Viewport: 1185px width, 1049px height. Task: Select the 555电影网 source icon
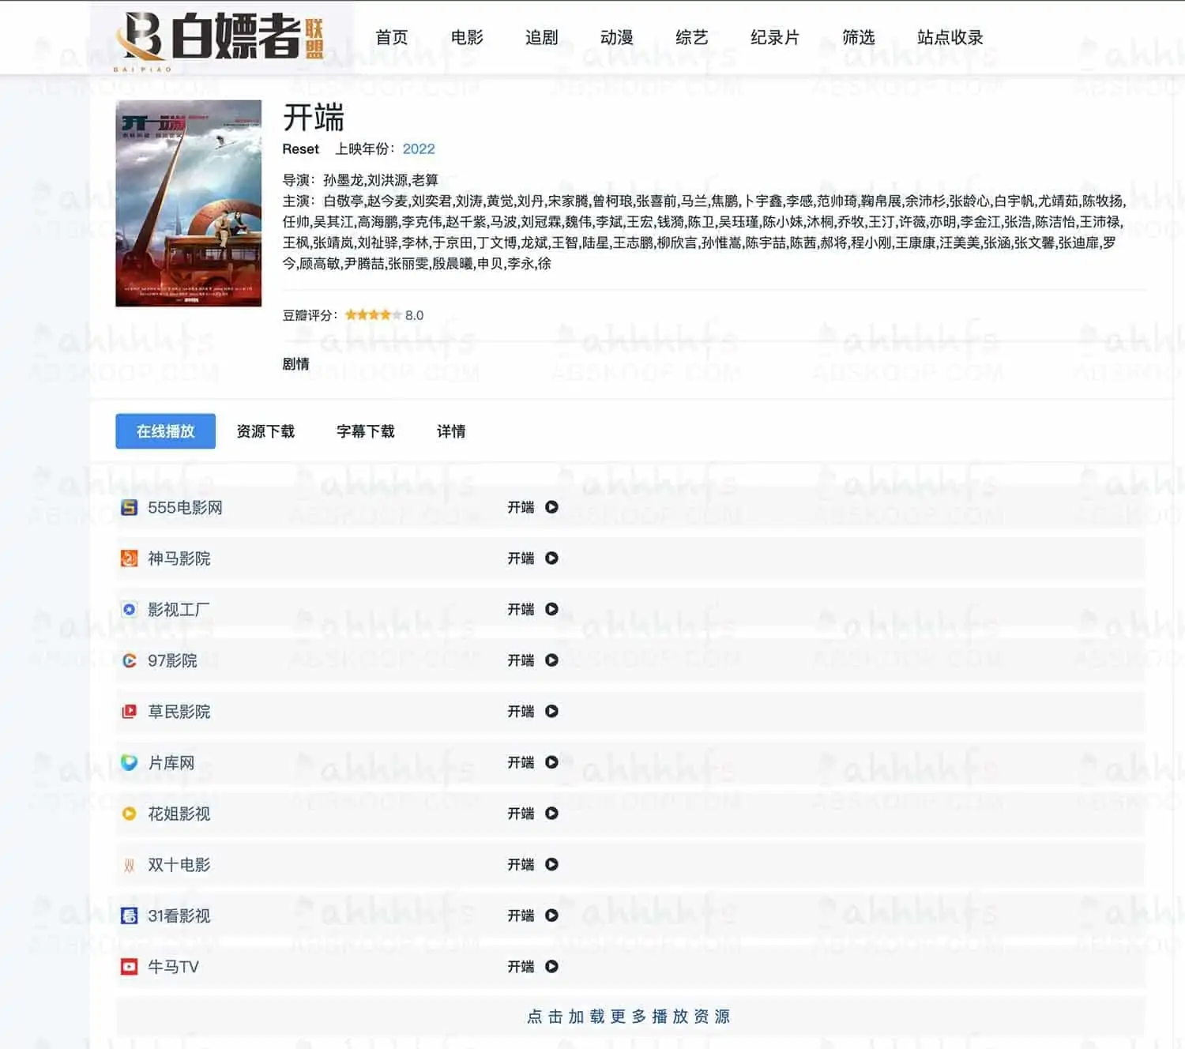(x=130, y=507)
